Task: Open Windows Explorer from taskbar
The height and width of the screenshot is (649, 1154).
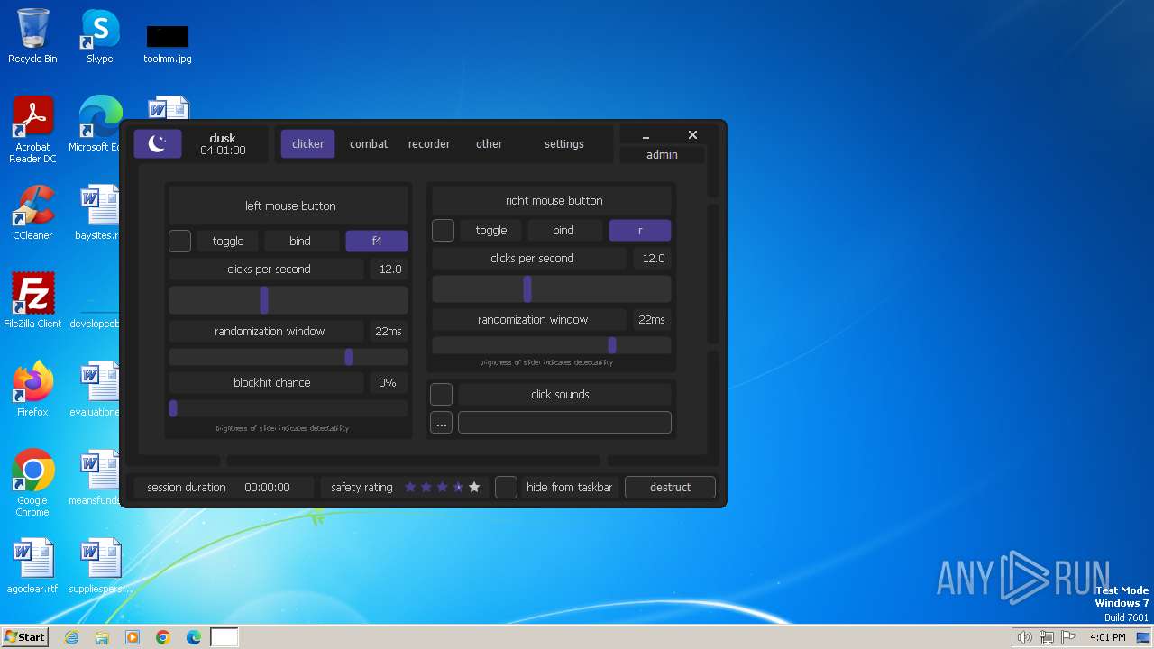Action: click(x=102, y=637)
